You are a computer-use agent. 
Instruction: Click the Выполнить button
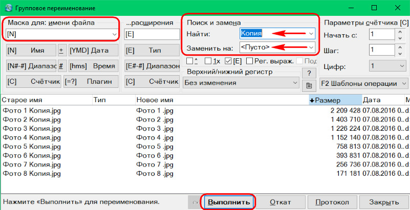point(228,202)
